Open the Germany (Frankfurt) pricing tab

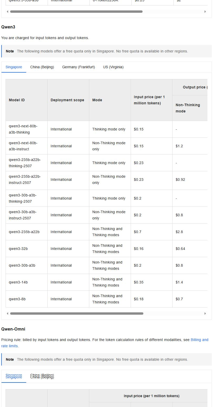coord(79,67)
